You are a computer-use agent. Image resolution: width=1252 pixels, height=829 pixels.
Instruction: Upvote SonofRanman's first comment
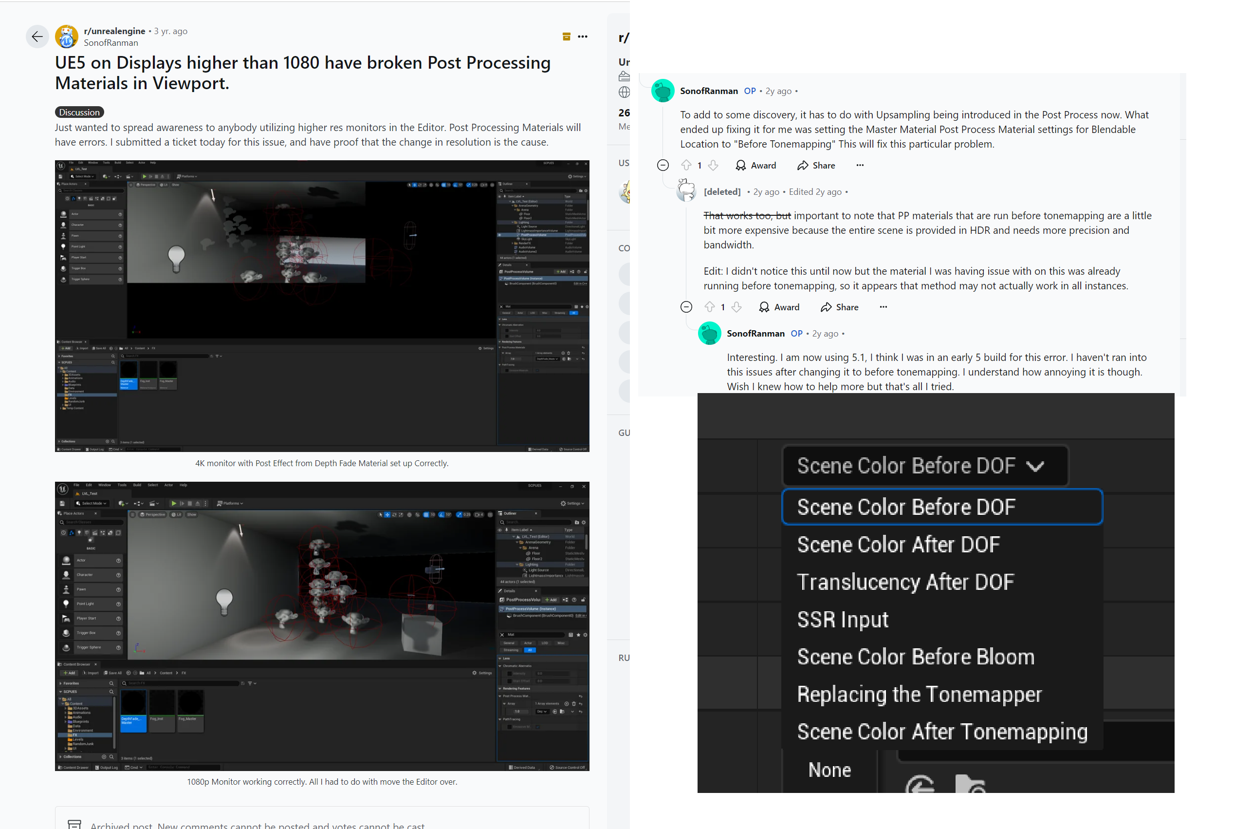(686, 166)
